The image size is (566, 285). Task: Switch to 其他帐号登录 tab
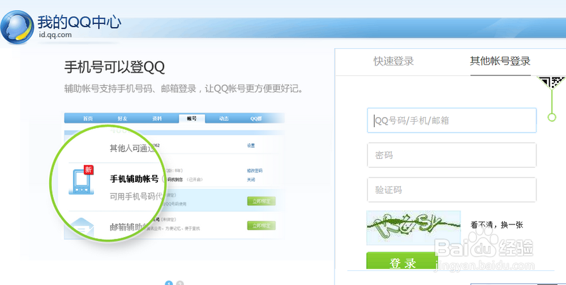tap(500, 61)
